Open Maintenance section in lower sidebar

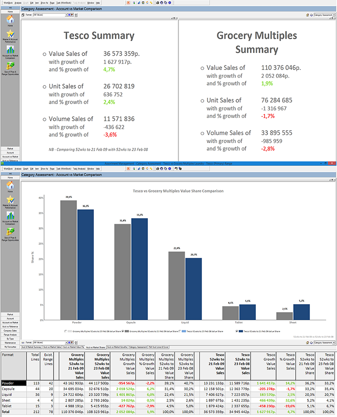[x=10, y=343]
